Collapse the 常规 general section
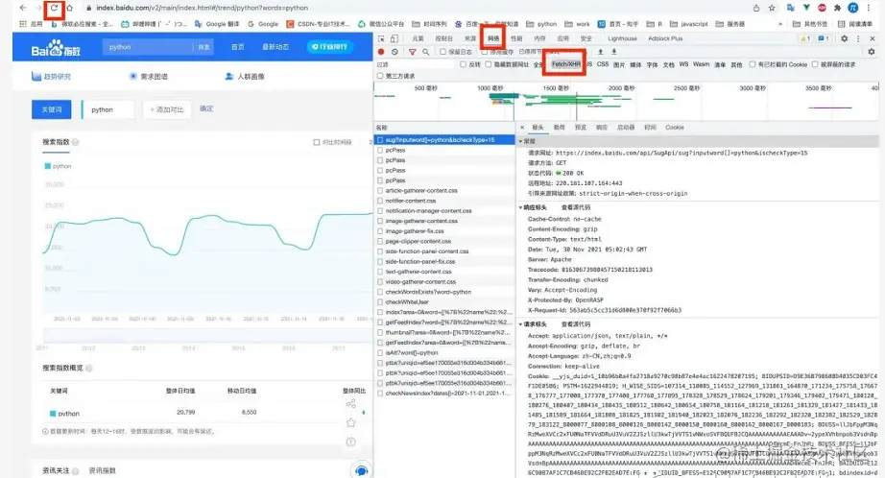This screenshot has width=885, height=478. (x=524, y=140)
